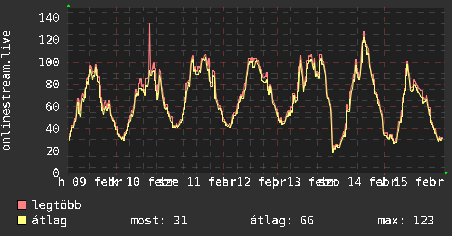The height and width of the screenshot is (236, 452).
Task: Select the most: 31 statistic
Action: point(159,221)
